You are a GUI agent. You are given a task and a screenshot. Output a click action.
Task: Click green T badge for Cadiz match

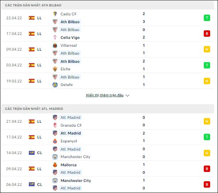[207, 18]
